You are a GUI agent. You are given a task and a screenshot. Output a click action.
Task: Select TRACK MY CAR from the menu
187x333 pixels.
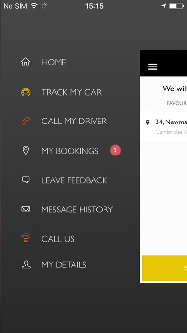[x=72, y=92]
